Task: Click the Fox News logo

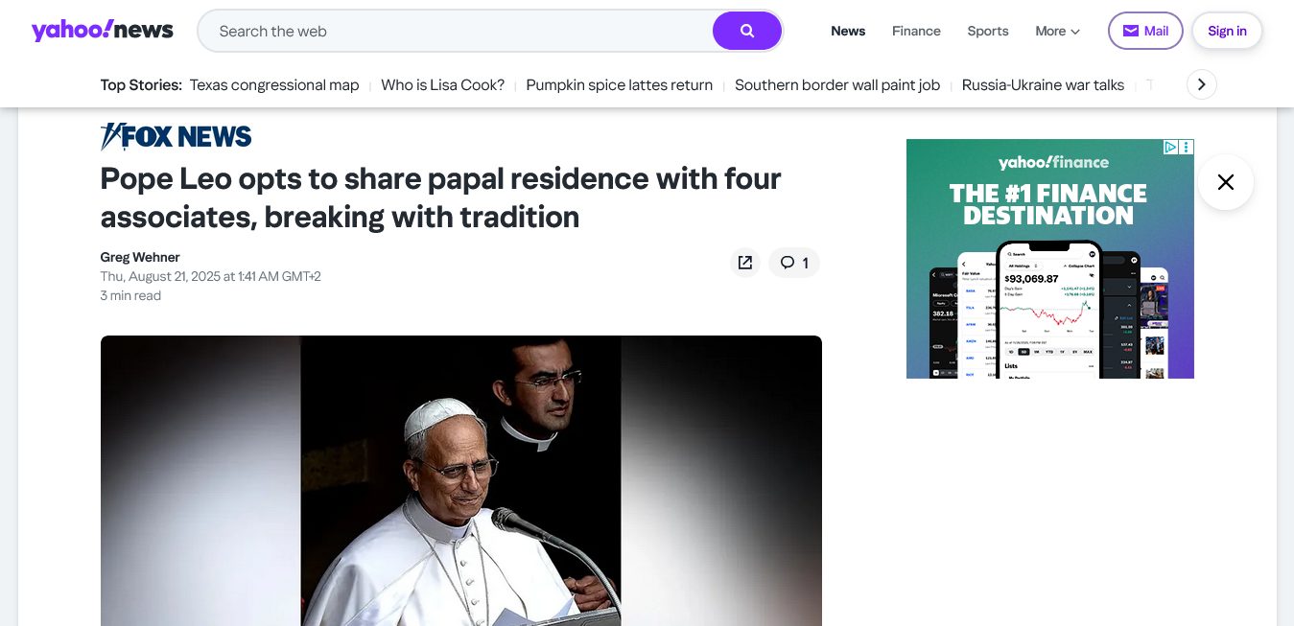Action: [x=176, y=137]
